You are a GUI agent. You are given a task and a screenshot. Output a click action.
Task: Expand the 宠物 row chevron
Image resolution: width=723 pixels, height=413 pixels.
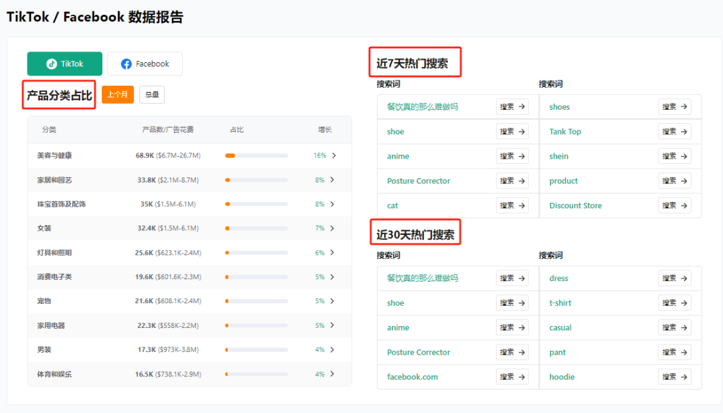333,301
